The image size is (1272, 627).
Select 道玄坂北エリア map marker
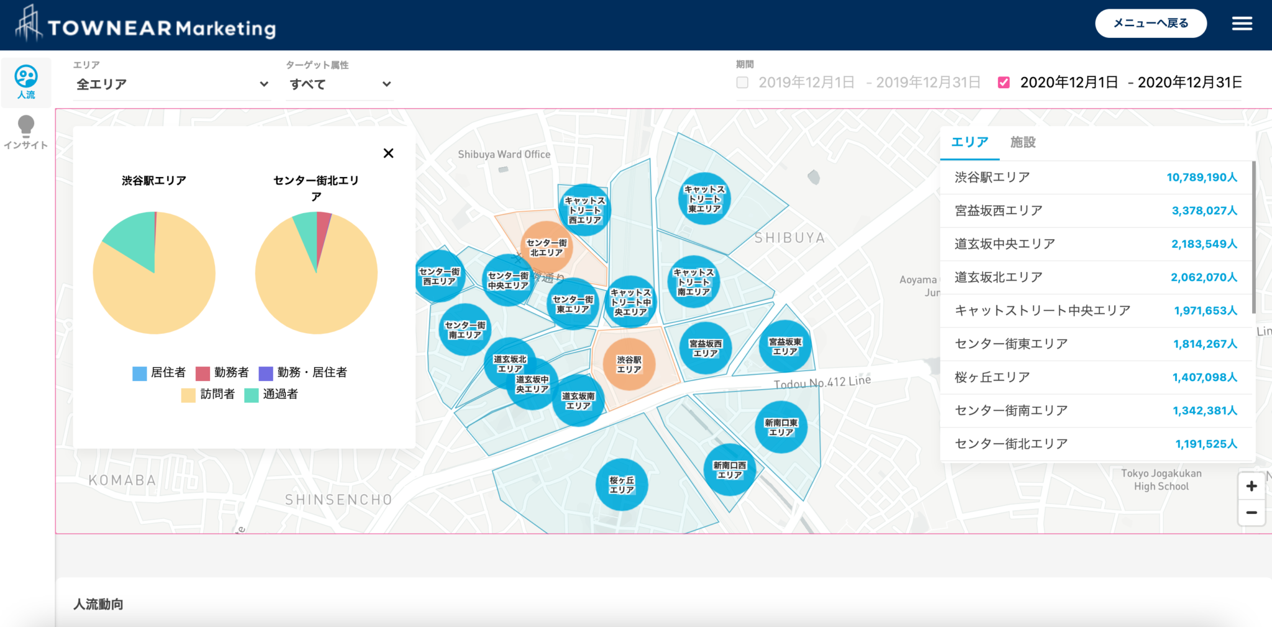tap(509, 362)
